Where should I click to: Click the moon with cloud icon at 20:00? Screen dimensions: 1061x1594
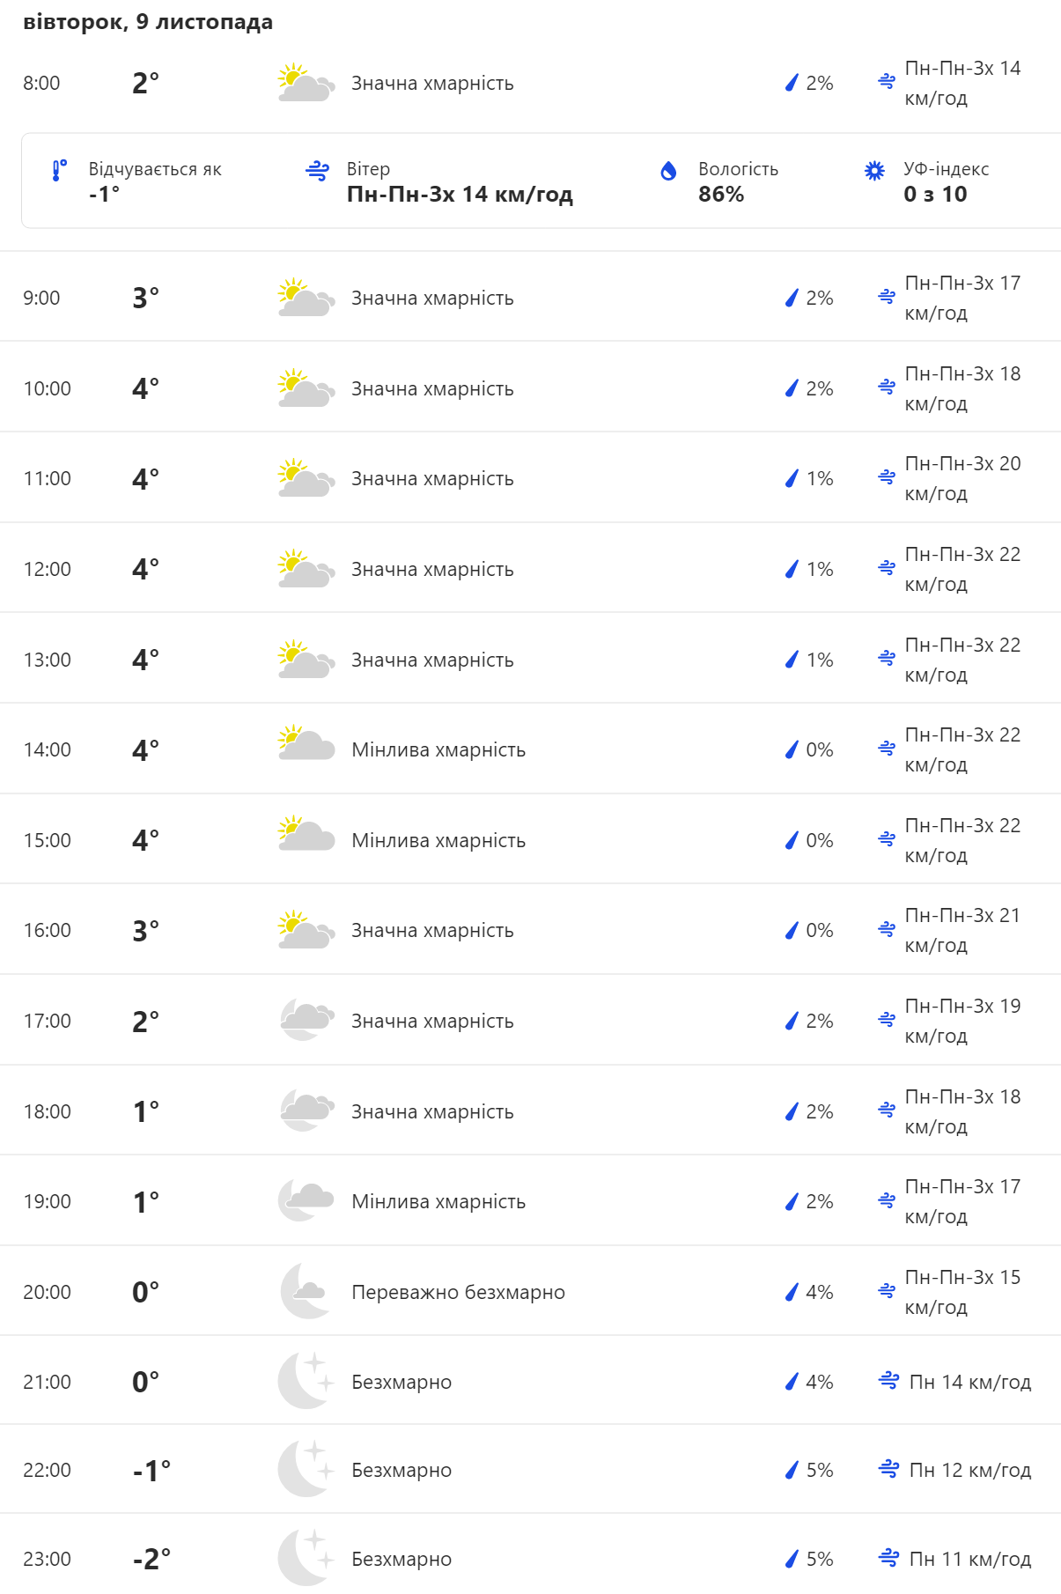(305, 1291)
